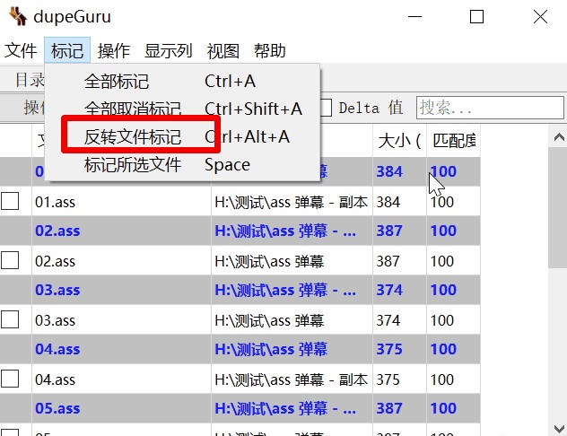Click the dupeGuru application icon in title bar
The width and height of the screenshot is (567, 436).
tap(18, 16)
